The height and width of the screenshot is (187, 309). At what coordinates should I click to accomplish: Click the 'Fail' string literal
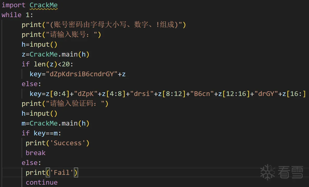click(x=61, y=172)
